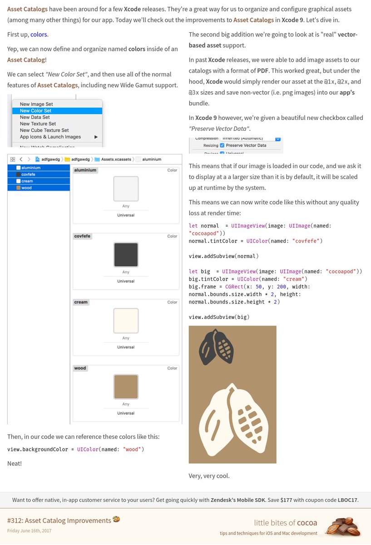Click the view.addSubview(normal) code line

pos(224,256)
